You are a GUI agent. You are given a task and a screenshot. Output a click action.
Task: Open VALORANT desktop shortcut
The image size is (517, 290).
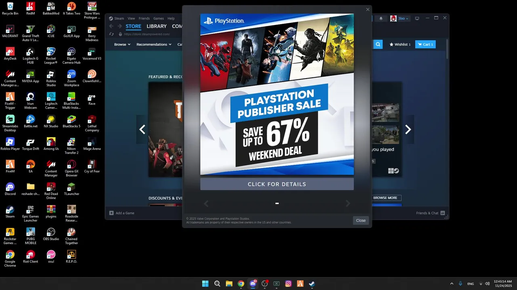tap(10, 31)
